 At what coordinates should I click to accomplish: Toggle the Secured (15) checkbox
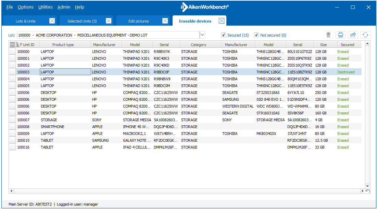tap(223, 35)
